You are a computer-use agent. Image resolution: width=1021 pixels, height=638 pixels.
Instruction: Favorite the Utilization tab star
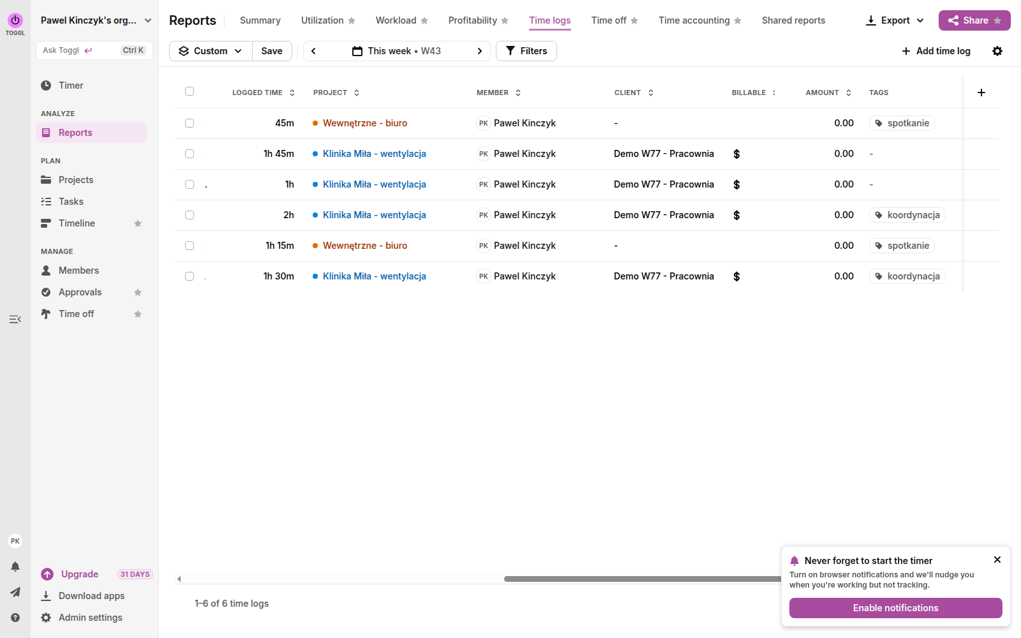[x=352, y=20]
